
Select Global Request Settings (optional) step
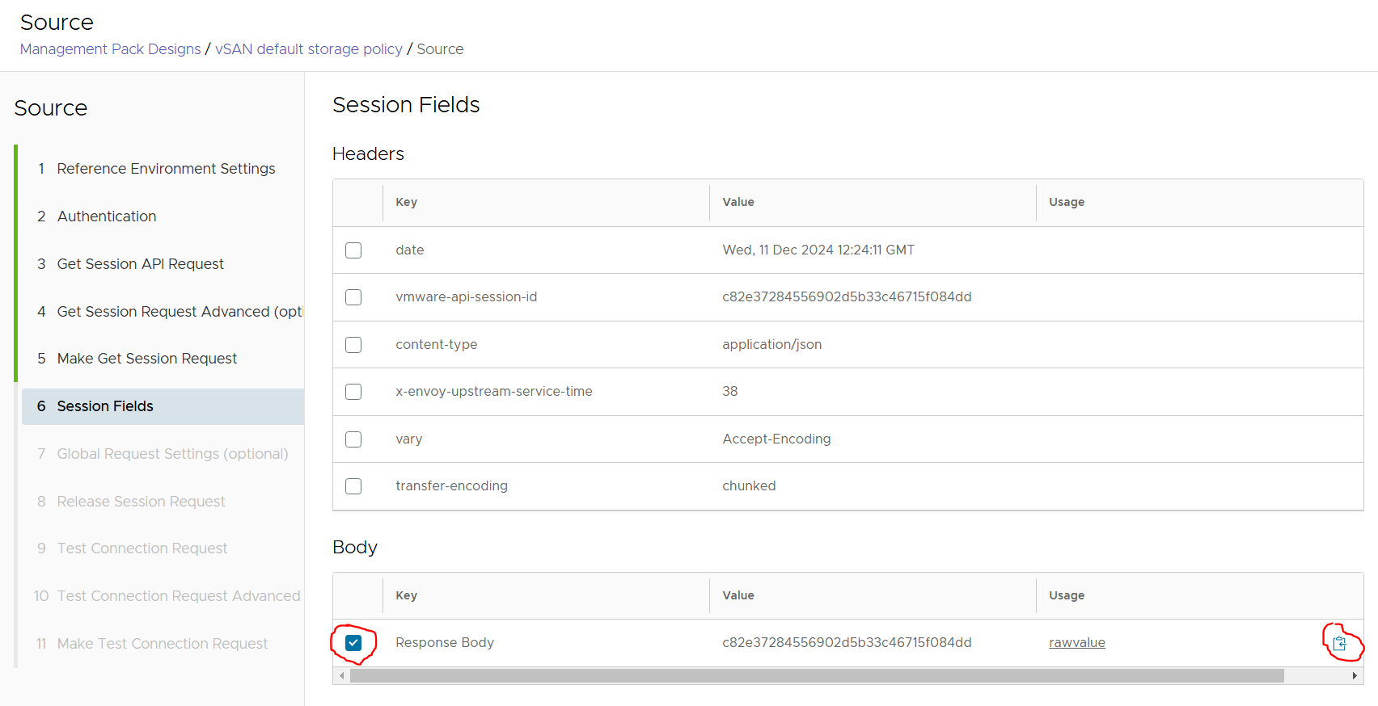(172, 454)
